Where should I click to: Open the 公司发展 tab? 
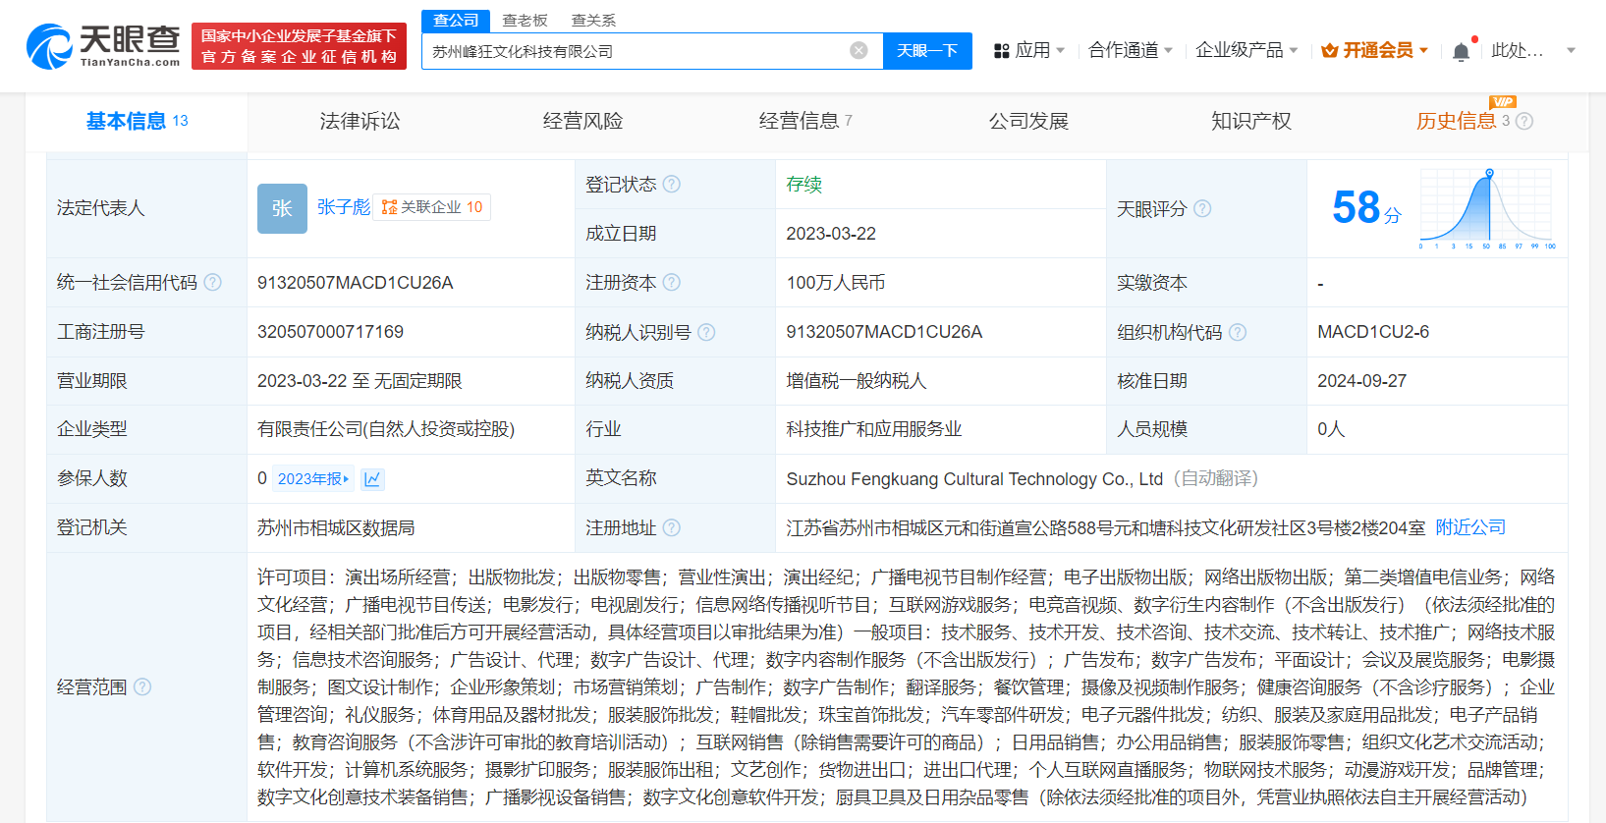click(1028, 121)
